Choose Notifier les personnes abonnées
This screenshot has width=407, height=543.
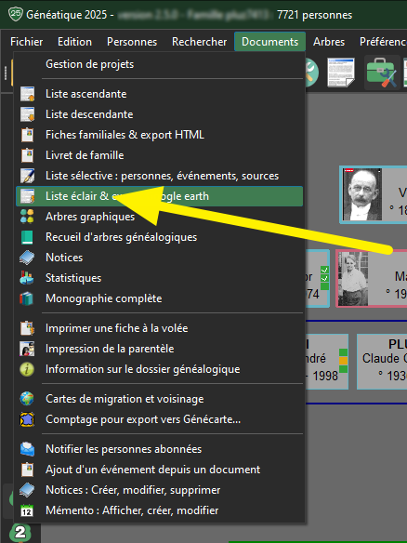point(124,449)
